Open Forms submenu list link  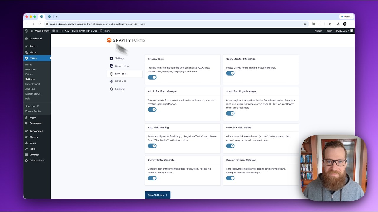pos(29,64)
